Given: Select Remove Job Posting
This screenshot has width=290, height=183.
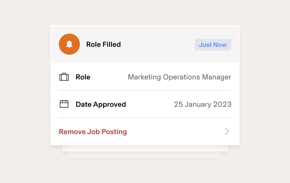Looking at the screenshot, I should pos(93,131).
